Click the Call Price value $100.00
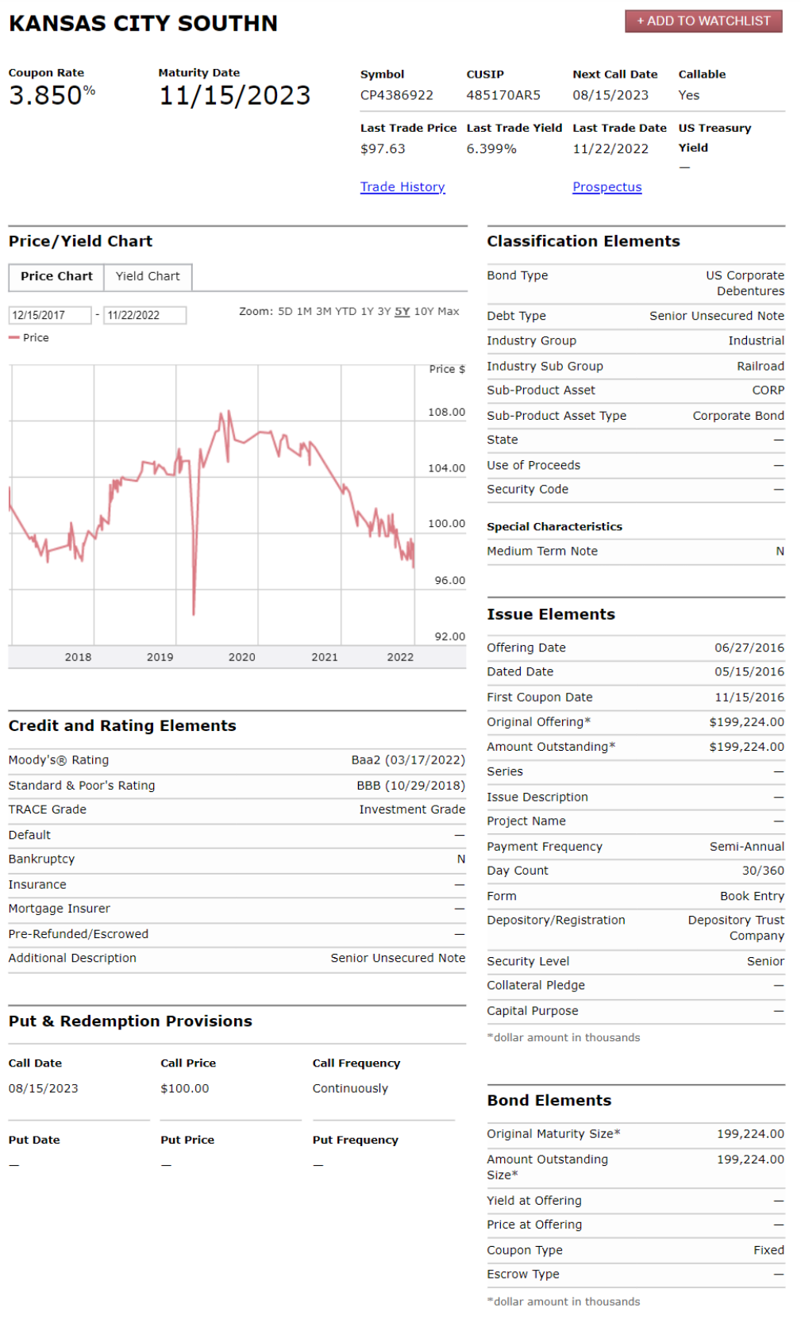Viewport: 801px width, 1319px height. click(185, 1089)
